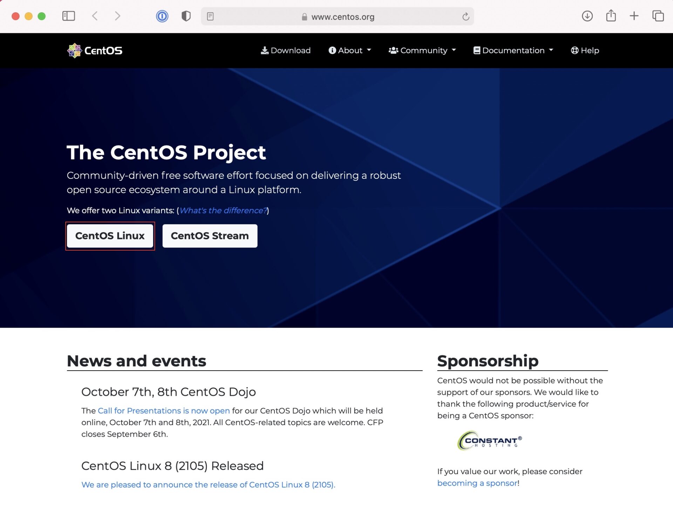Reload the page with the refresh icon
673x505 pixels.
pyautogui.click(x=465, y=16)
